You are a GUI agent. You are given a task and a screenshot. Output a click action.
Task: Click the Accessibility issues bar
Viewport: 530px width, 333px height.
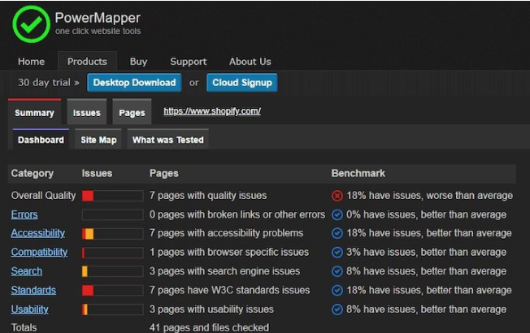pos(112,234)
